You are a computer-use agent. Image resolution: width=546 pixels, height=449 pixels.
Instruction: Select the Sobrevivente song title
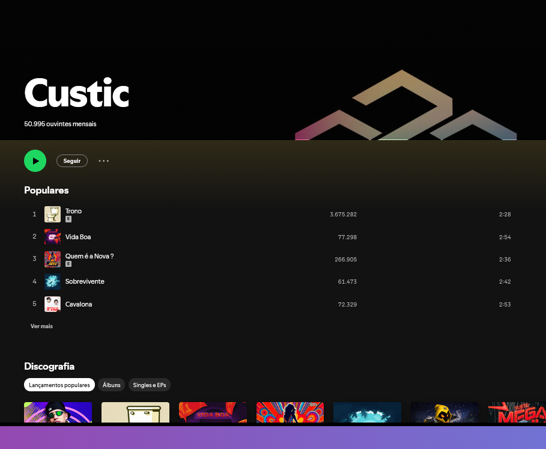(85, 281)
